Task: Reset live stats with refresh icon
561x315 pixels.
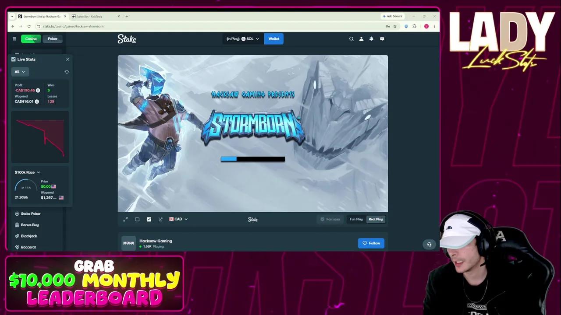Action: (67, 72)
